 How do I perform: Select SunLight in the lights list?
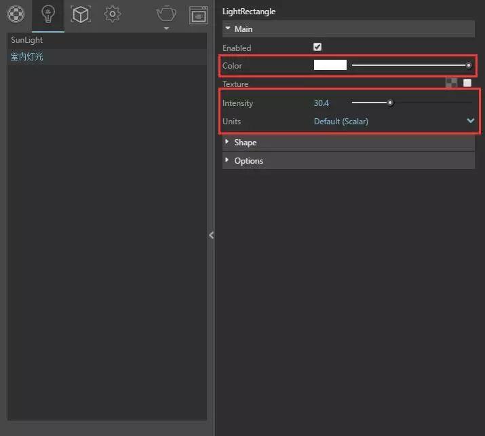pos(107,40)
